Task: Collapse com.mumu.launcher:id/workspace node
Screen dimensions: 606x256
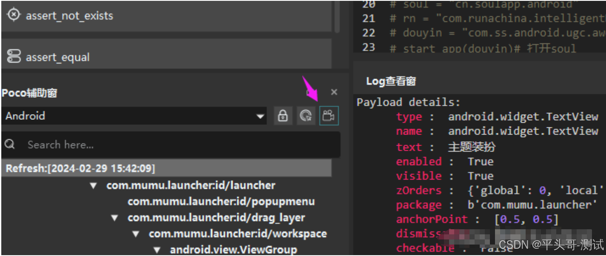Action: click(136, 234)
